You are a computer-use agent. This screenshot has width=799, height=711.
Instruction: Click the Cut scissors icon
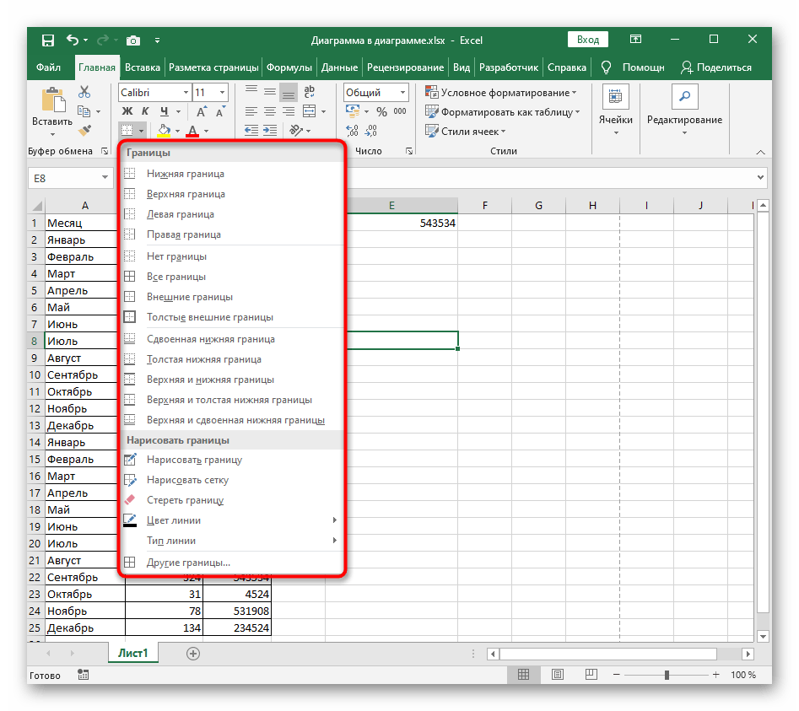84,92
